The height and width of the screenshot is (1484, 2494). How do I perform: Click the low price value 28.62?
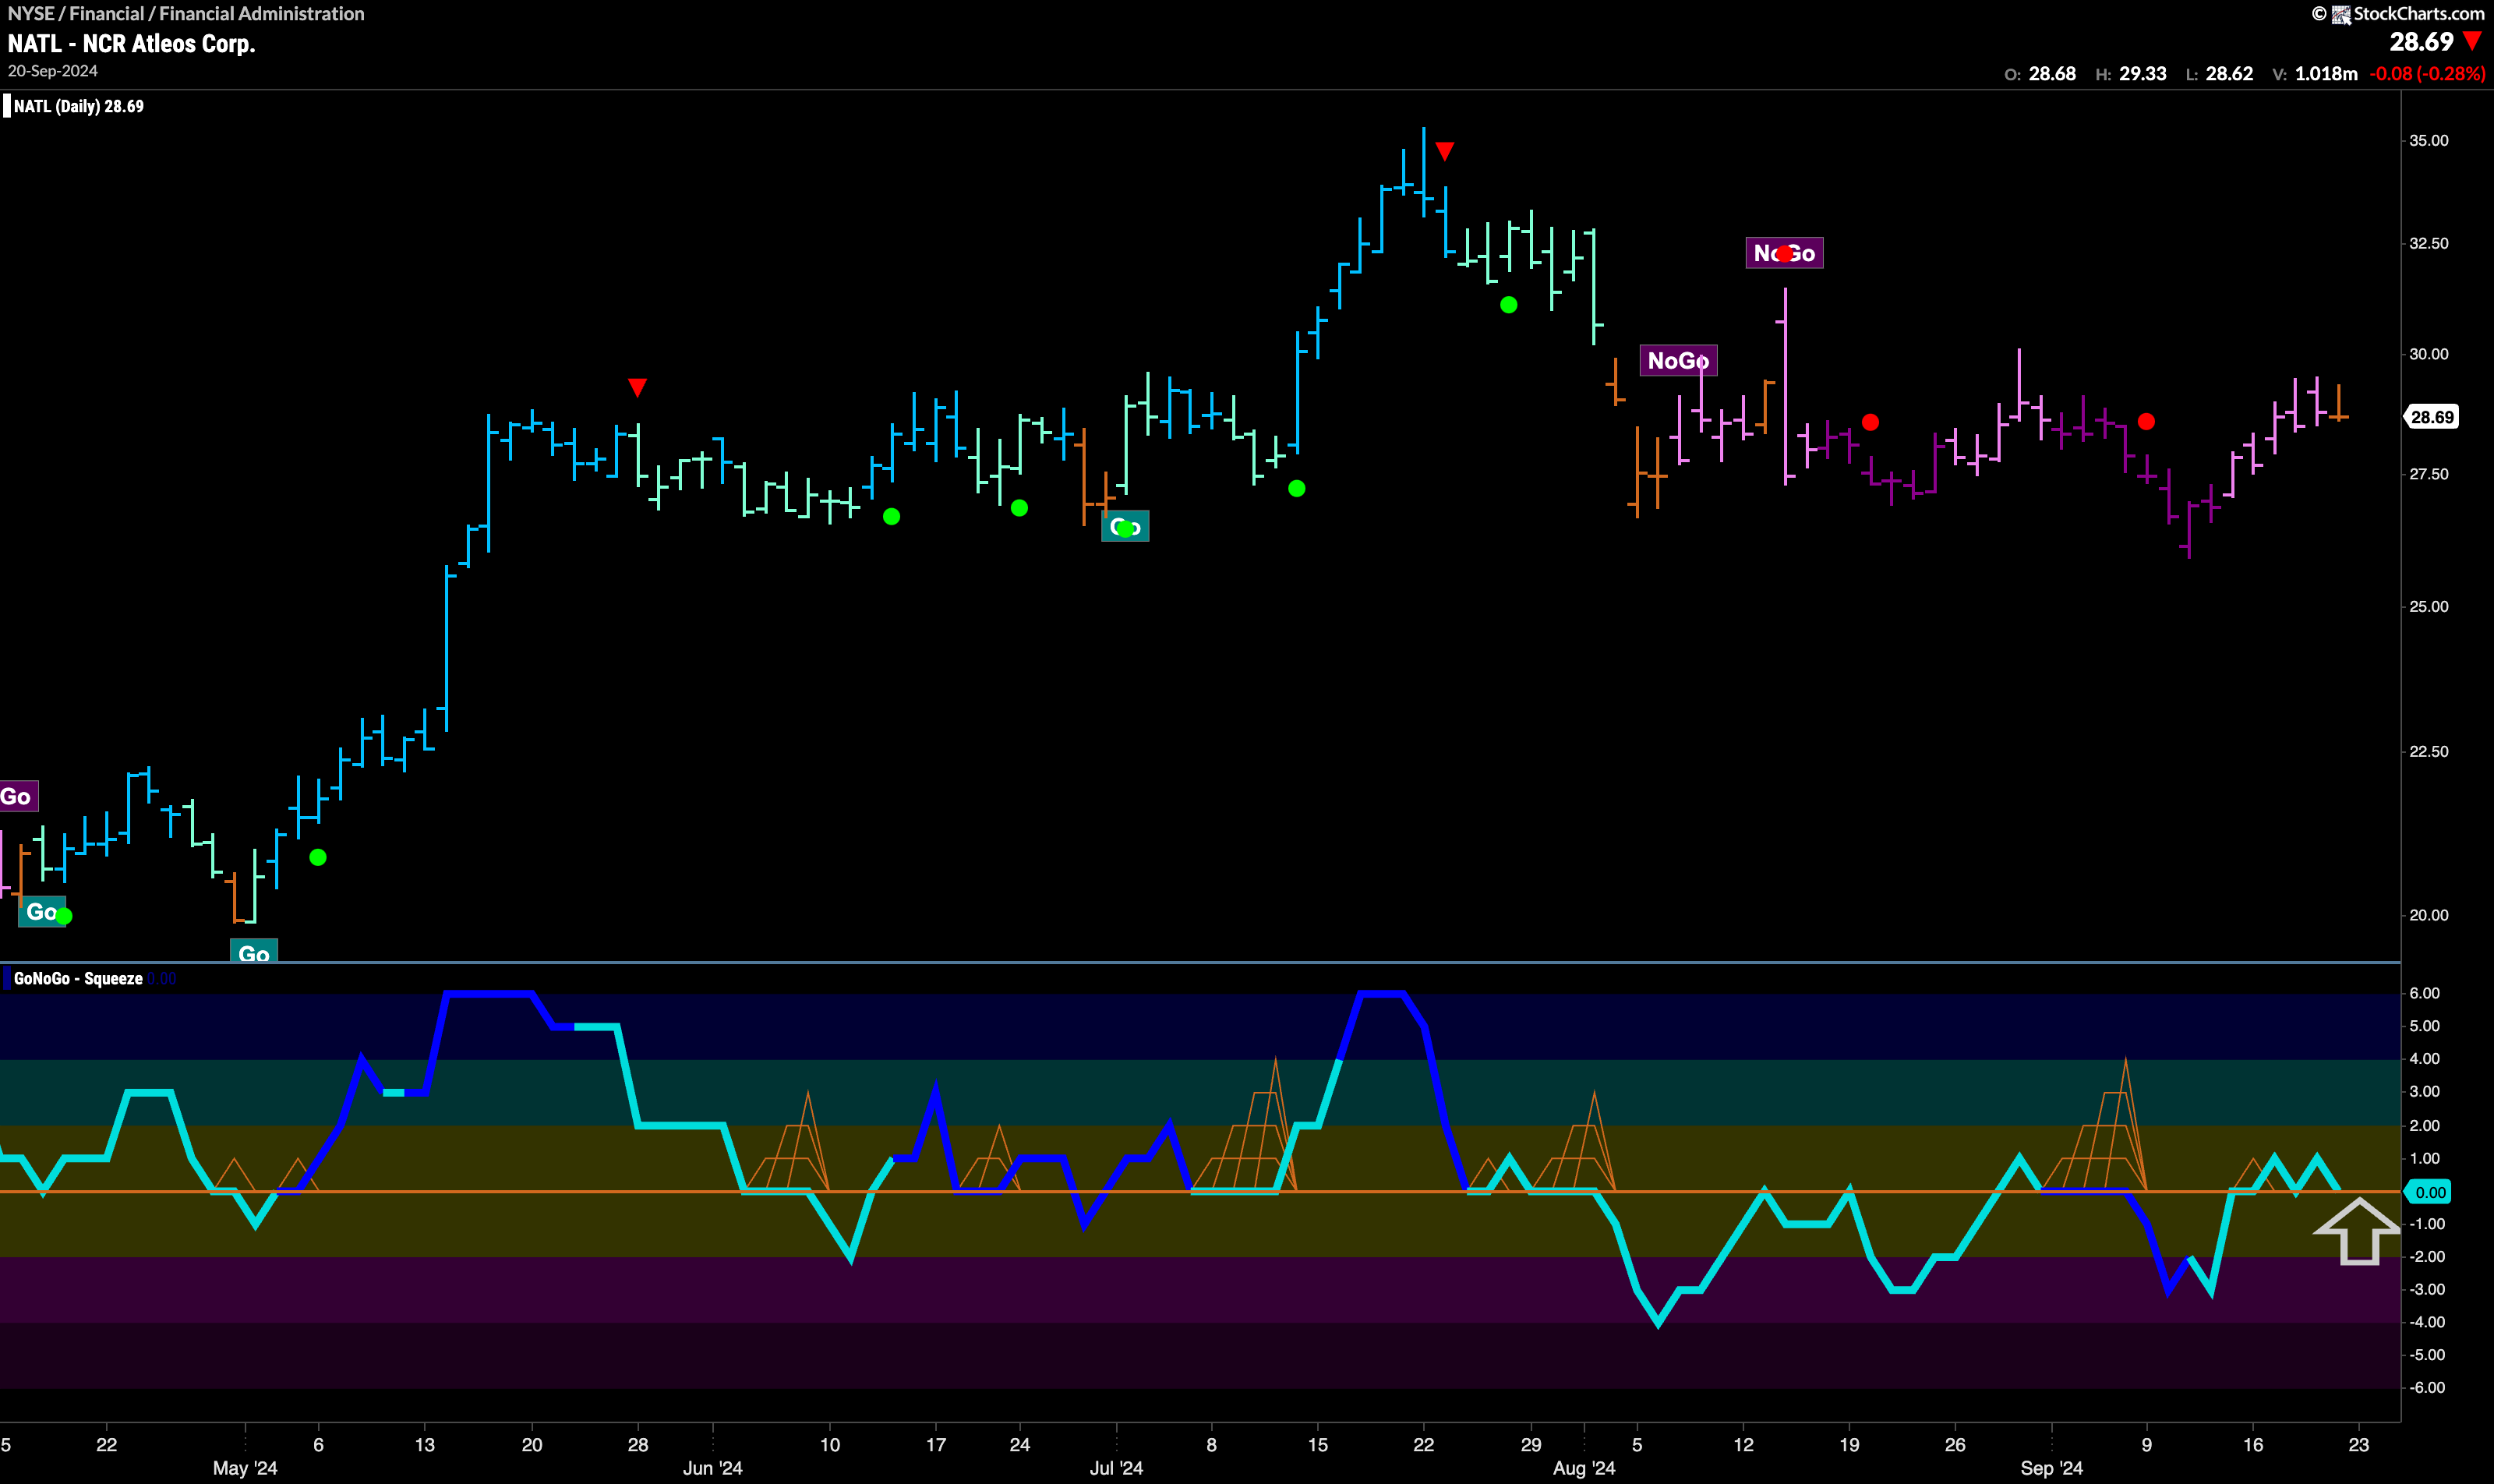(x=2229, y=74)
